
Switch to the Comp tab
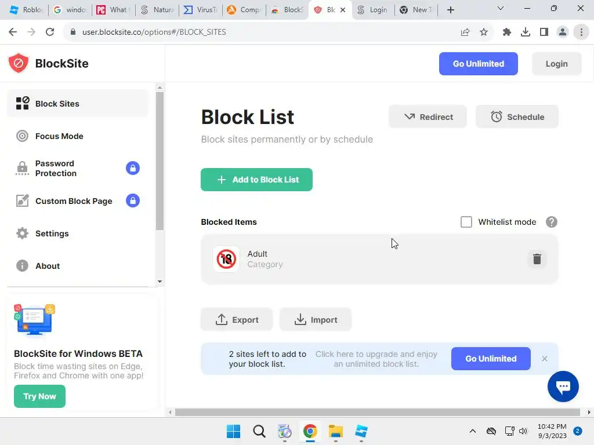(244, 10)
